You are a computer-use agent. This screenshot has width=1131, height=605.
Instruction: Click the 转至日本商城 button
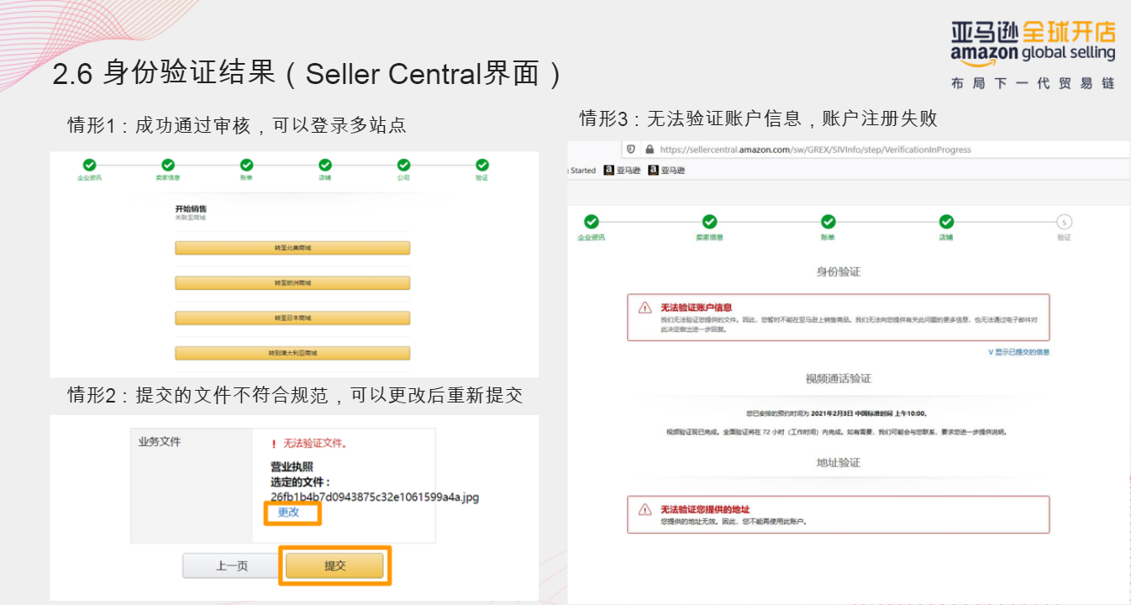point(292,317)
